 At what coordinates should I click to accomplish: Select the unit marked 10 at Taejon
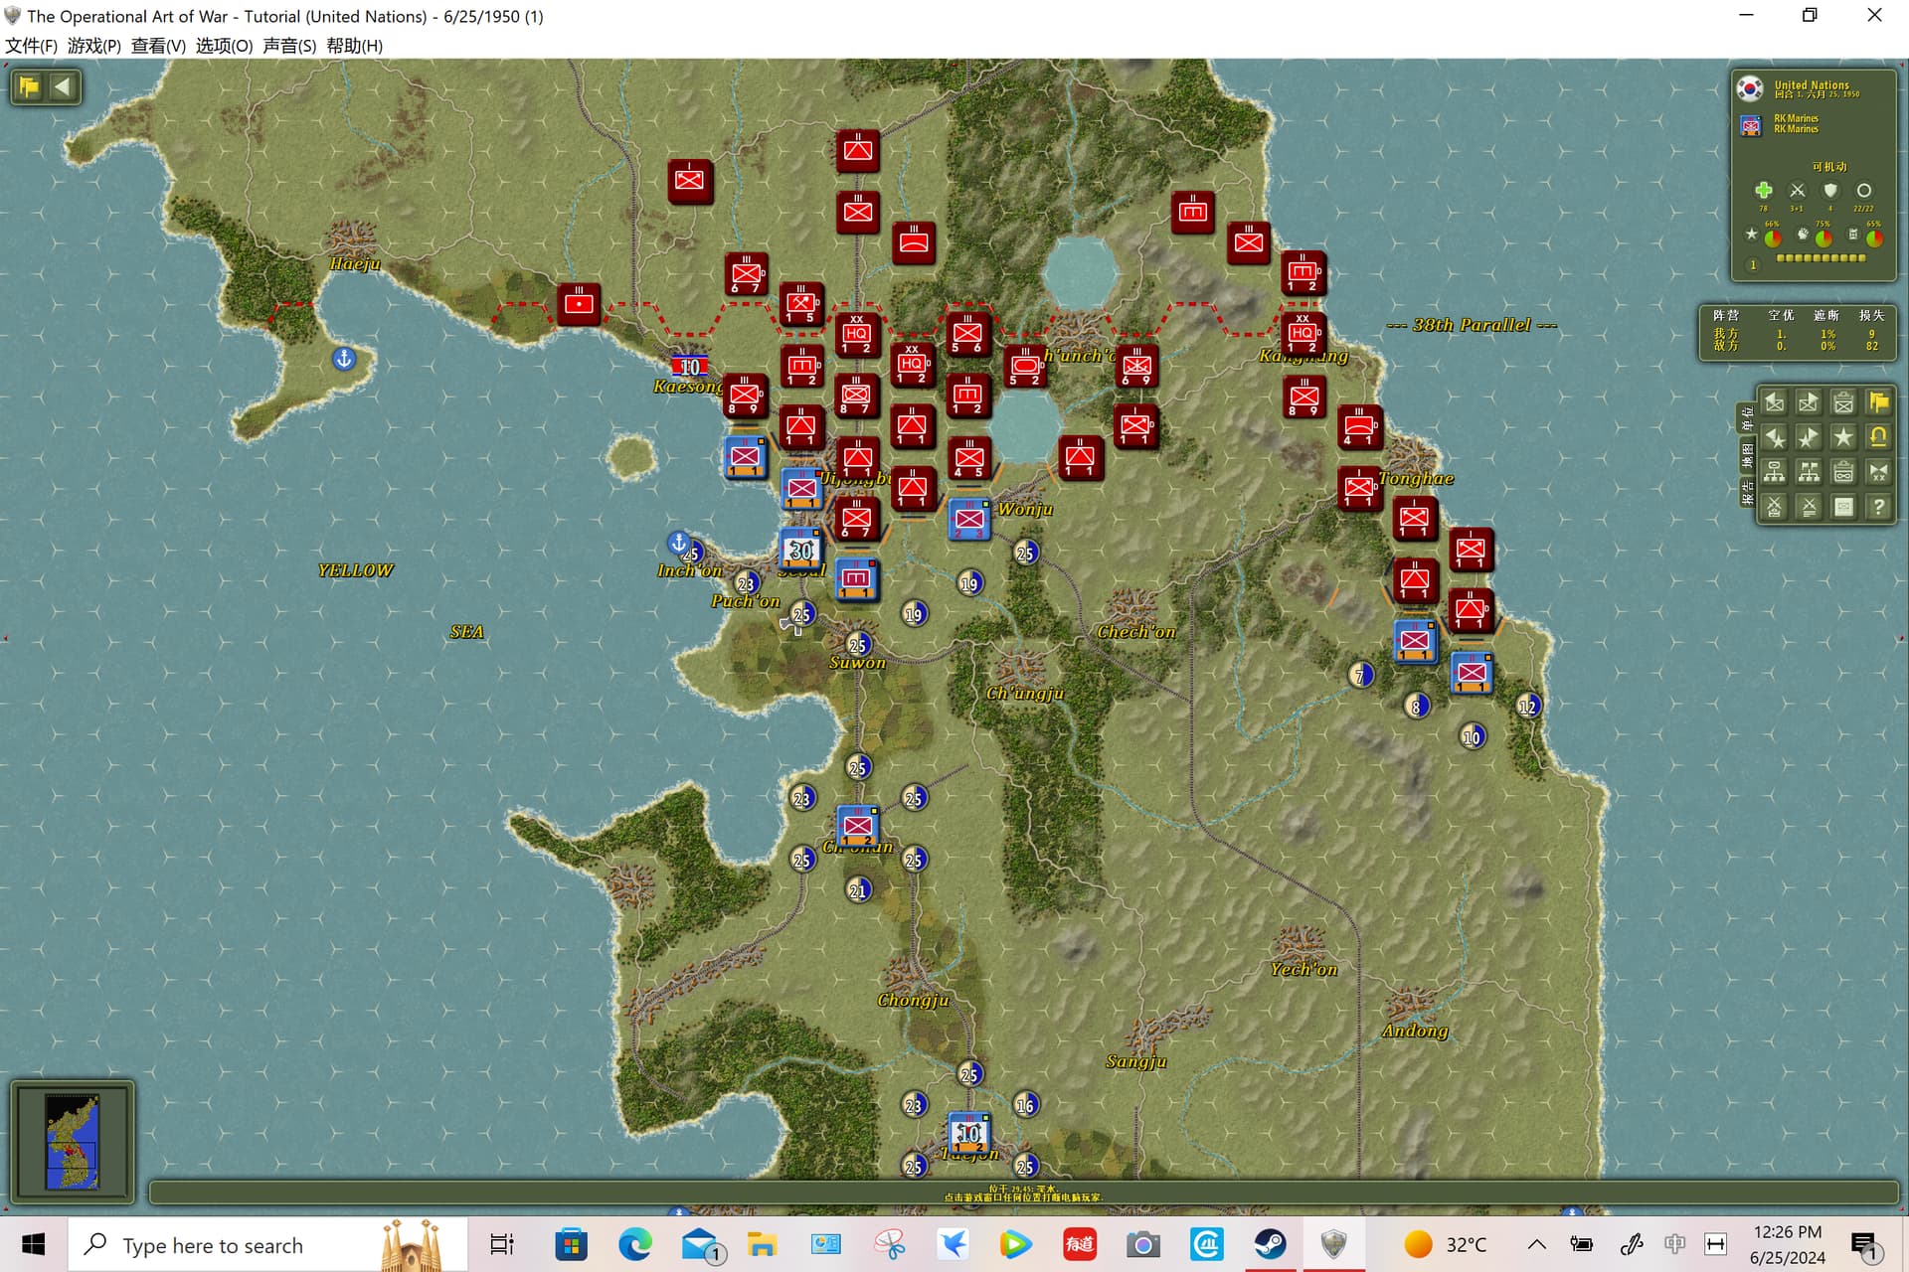point(968,1133)
